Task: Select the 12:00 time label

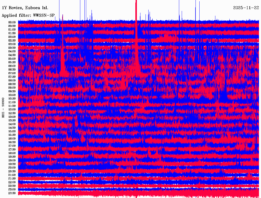Action: (12, 109)
